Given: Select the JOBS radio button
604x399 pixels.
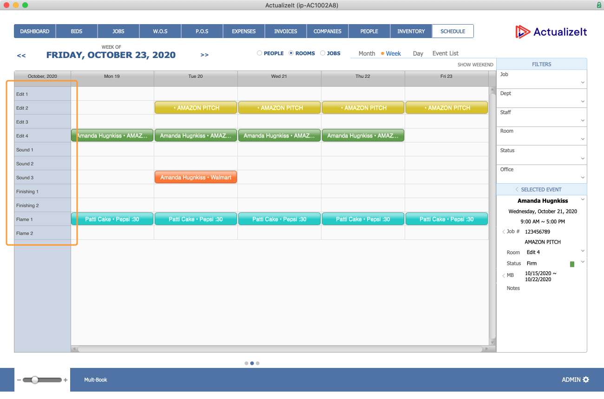Looking at the screenshot, I should pos(322,53).
